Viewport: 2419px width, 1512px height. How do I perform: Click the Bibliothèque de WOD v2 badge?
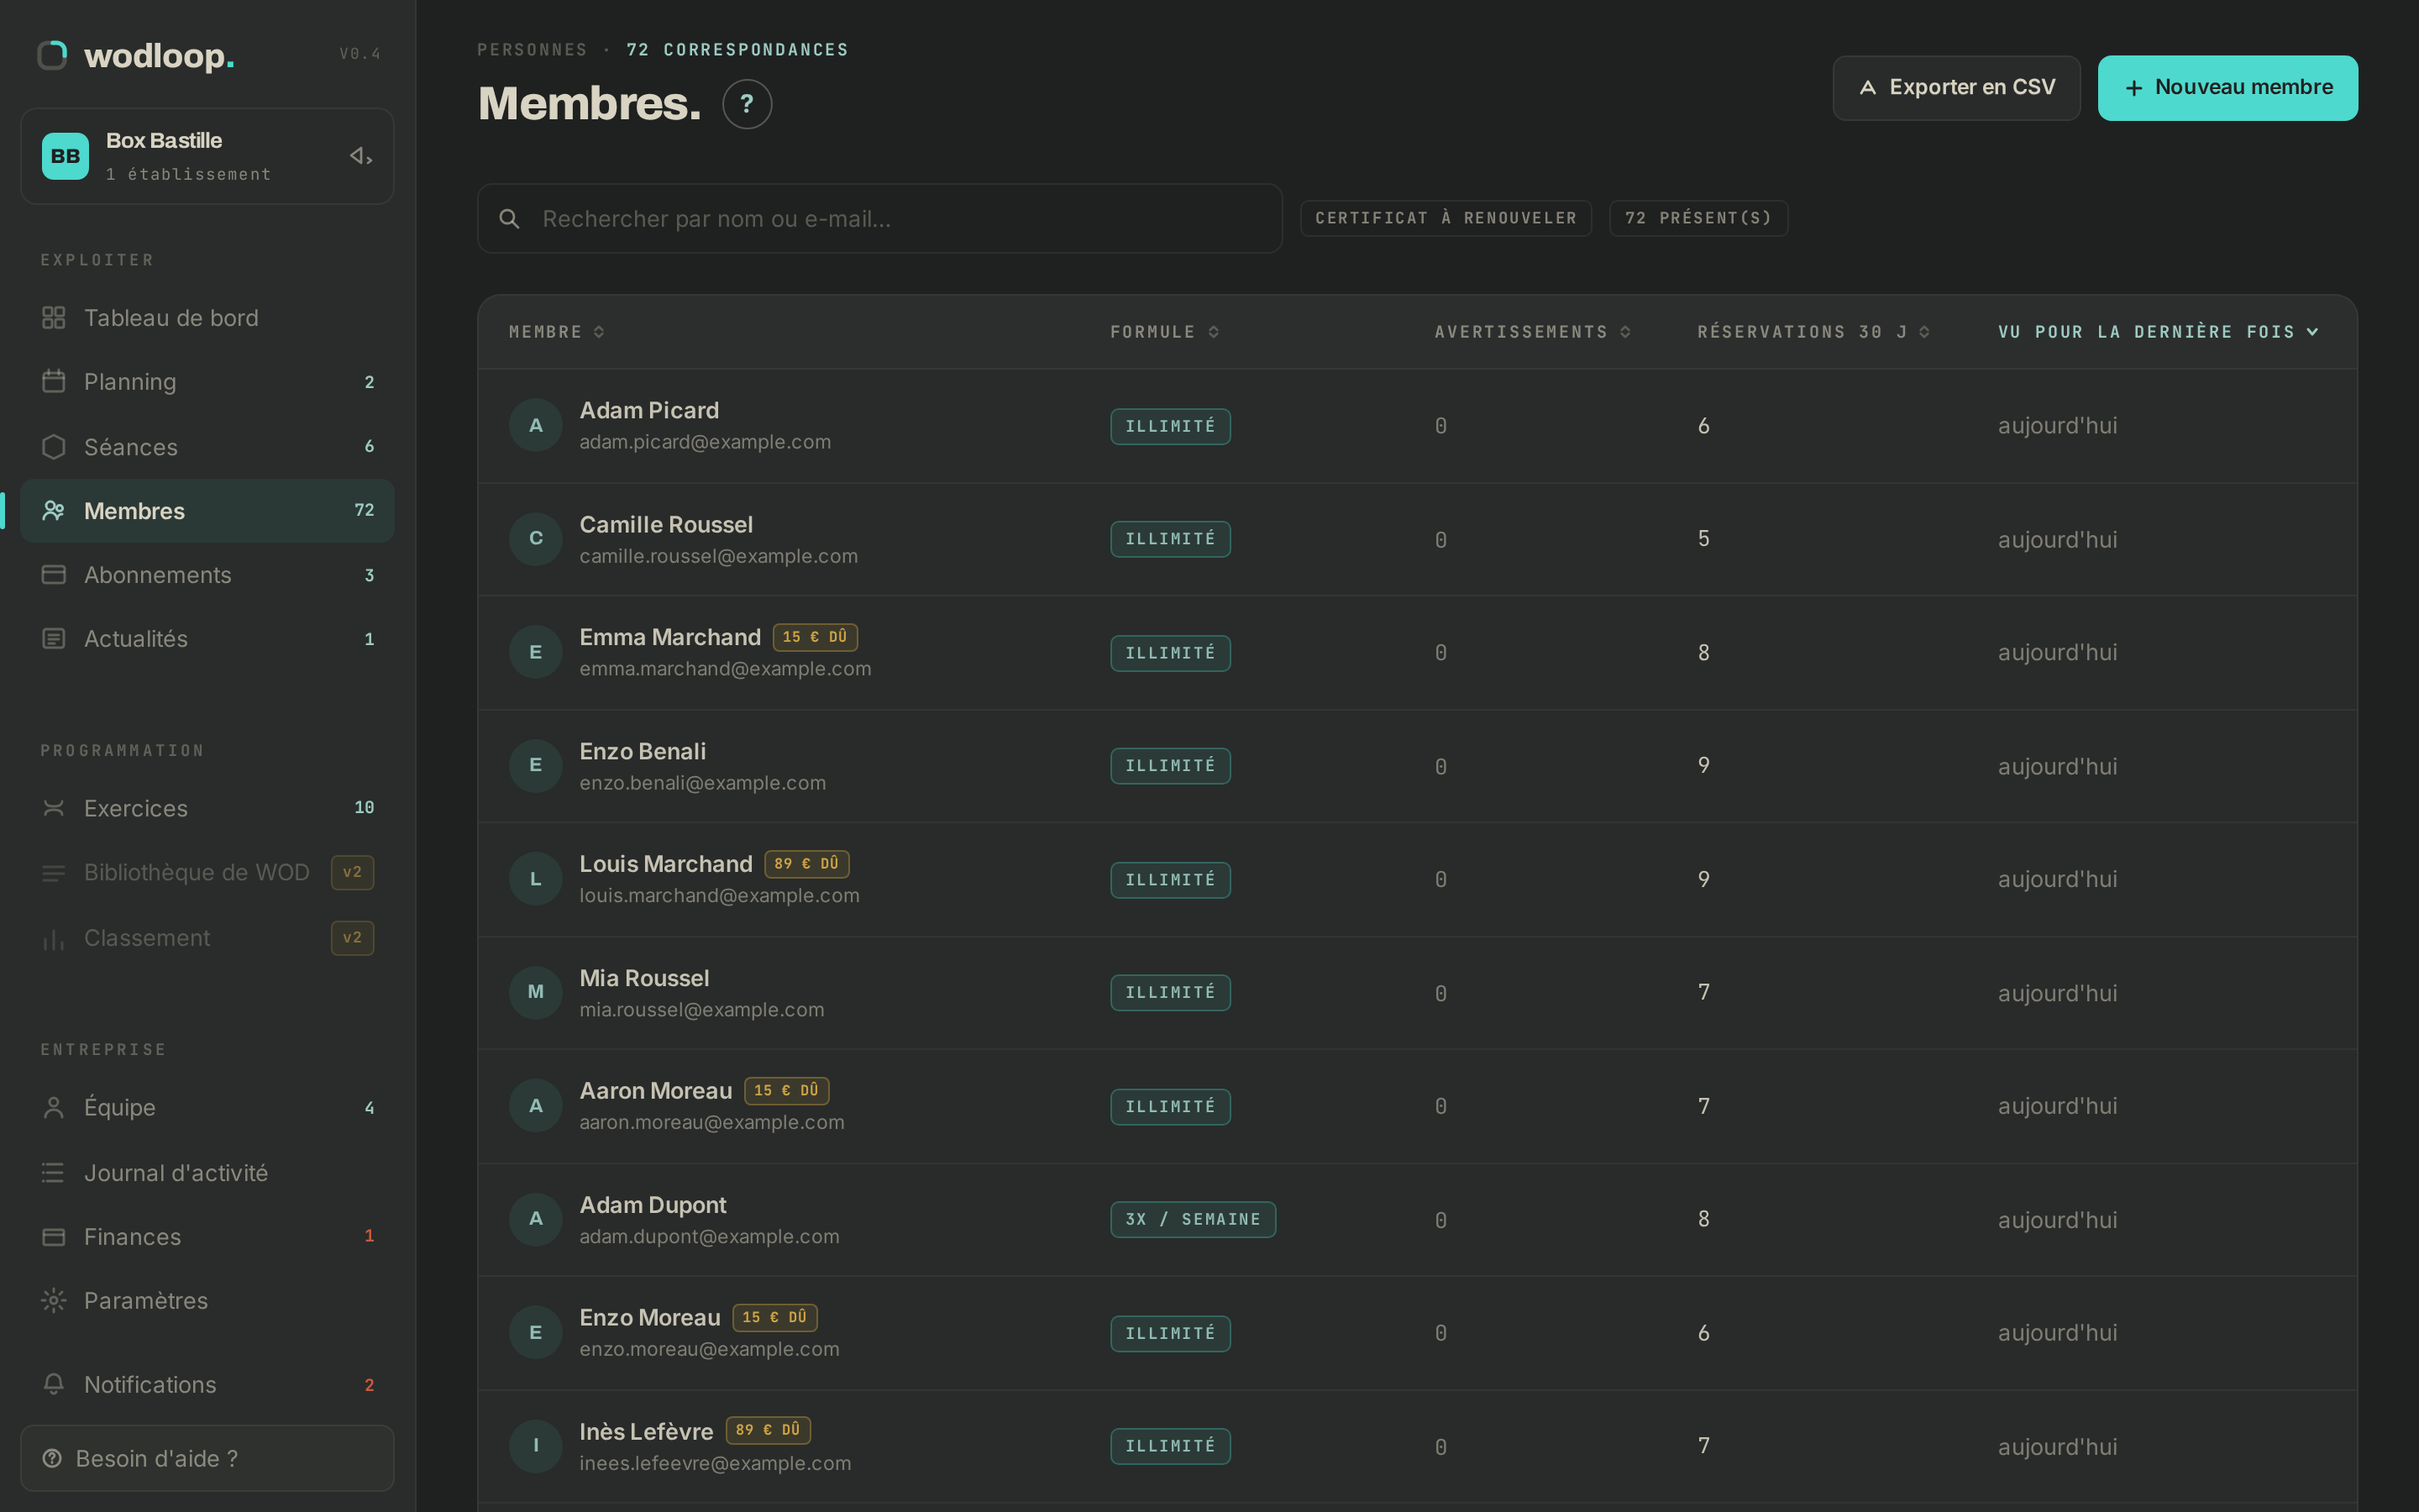click(353, 872)
